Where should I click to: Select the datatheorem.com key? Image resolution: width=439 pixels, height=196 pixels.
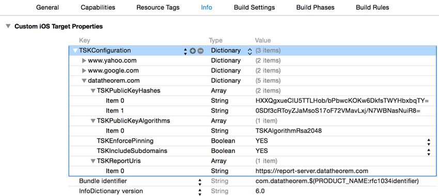[x=114, y=81]
